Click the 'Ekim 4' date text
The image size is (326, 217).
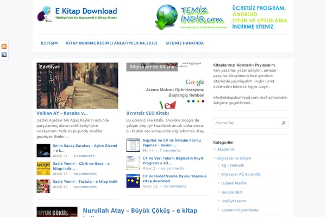coord(148,150)
